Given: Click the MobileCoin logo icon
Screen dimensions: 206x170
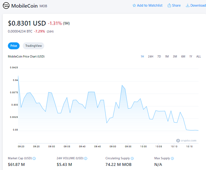Looking at the screenshot, I should 6,6.
